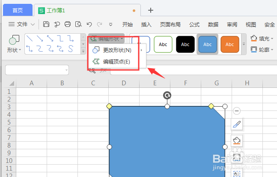This screenshot has width=277, height=177.
Task: Open the 安全 ribbon tab
Action: (270, 24)
